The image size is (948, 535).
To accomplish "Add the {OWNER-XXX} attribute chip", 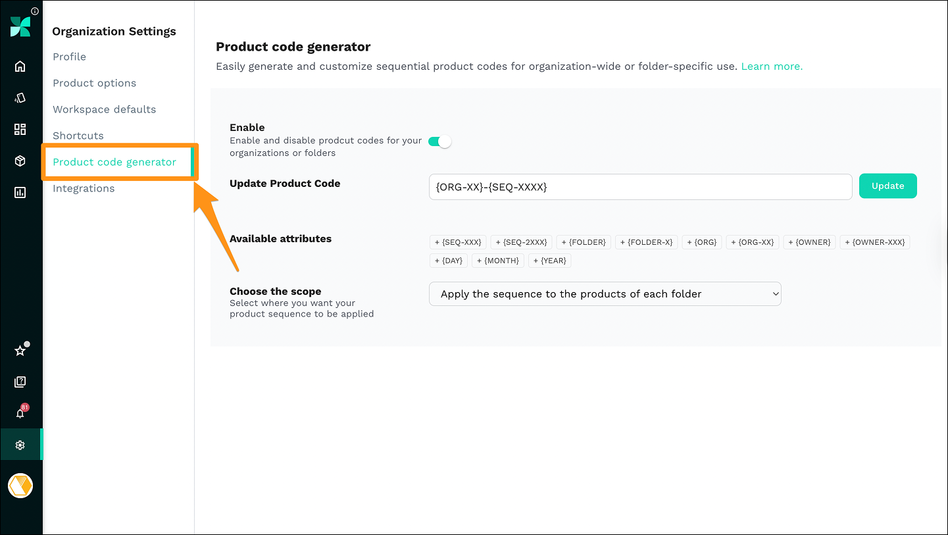I will [x=874, y=242].
